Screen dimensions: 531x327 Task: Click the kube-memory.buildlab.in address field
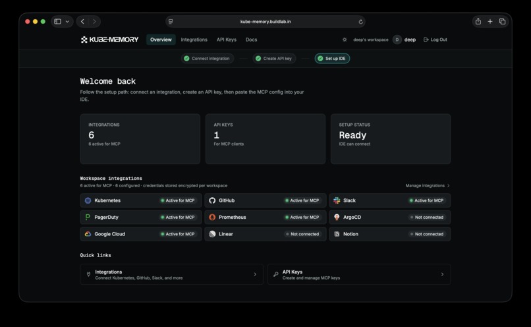(x=265, y=21)
